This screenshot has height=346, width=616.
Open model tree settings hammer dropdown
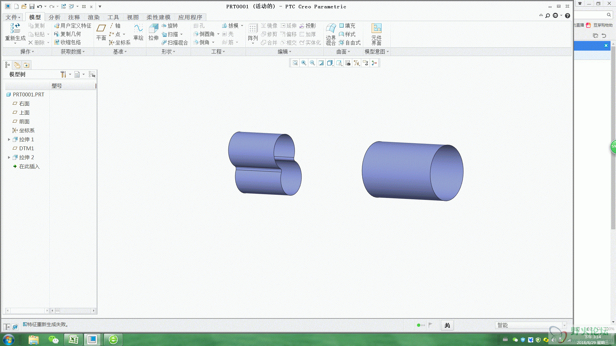pyautogui.click(x=66, y=74)
